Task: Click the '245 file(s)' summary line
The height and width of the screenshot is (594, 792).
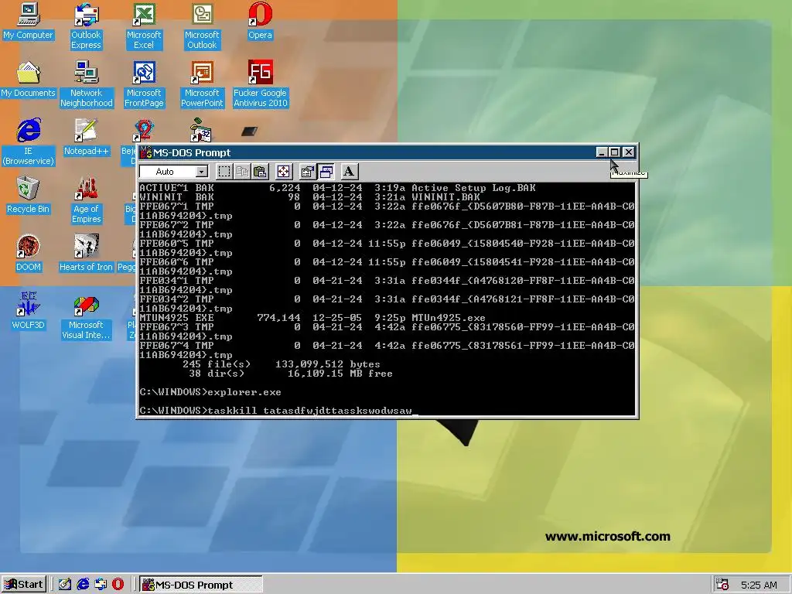Action: tap(282, 364)
